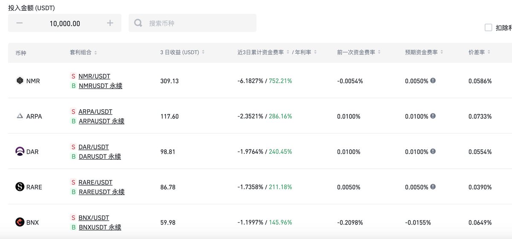Open the DARUSDT 永续 perpetual link
The height and width of the screenshot is (239, 512).
[100, 157]
